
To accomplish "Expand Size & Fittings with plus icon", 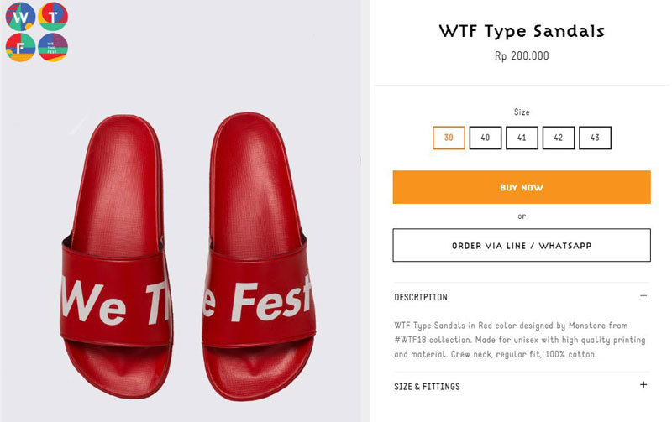I will click(643, 385).
